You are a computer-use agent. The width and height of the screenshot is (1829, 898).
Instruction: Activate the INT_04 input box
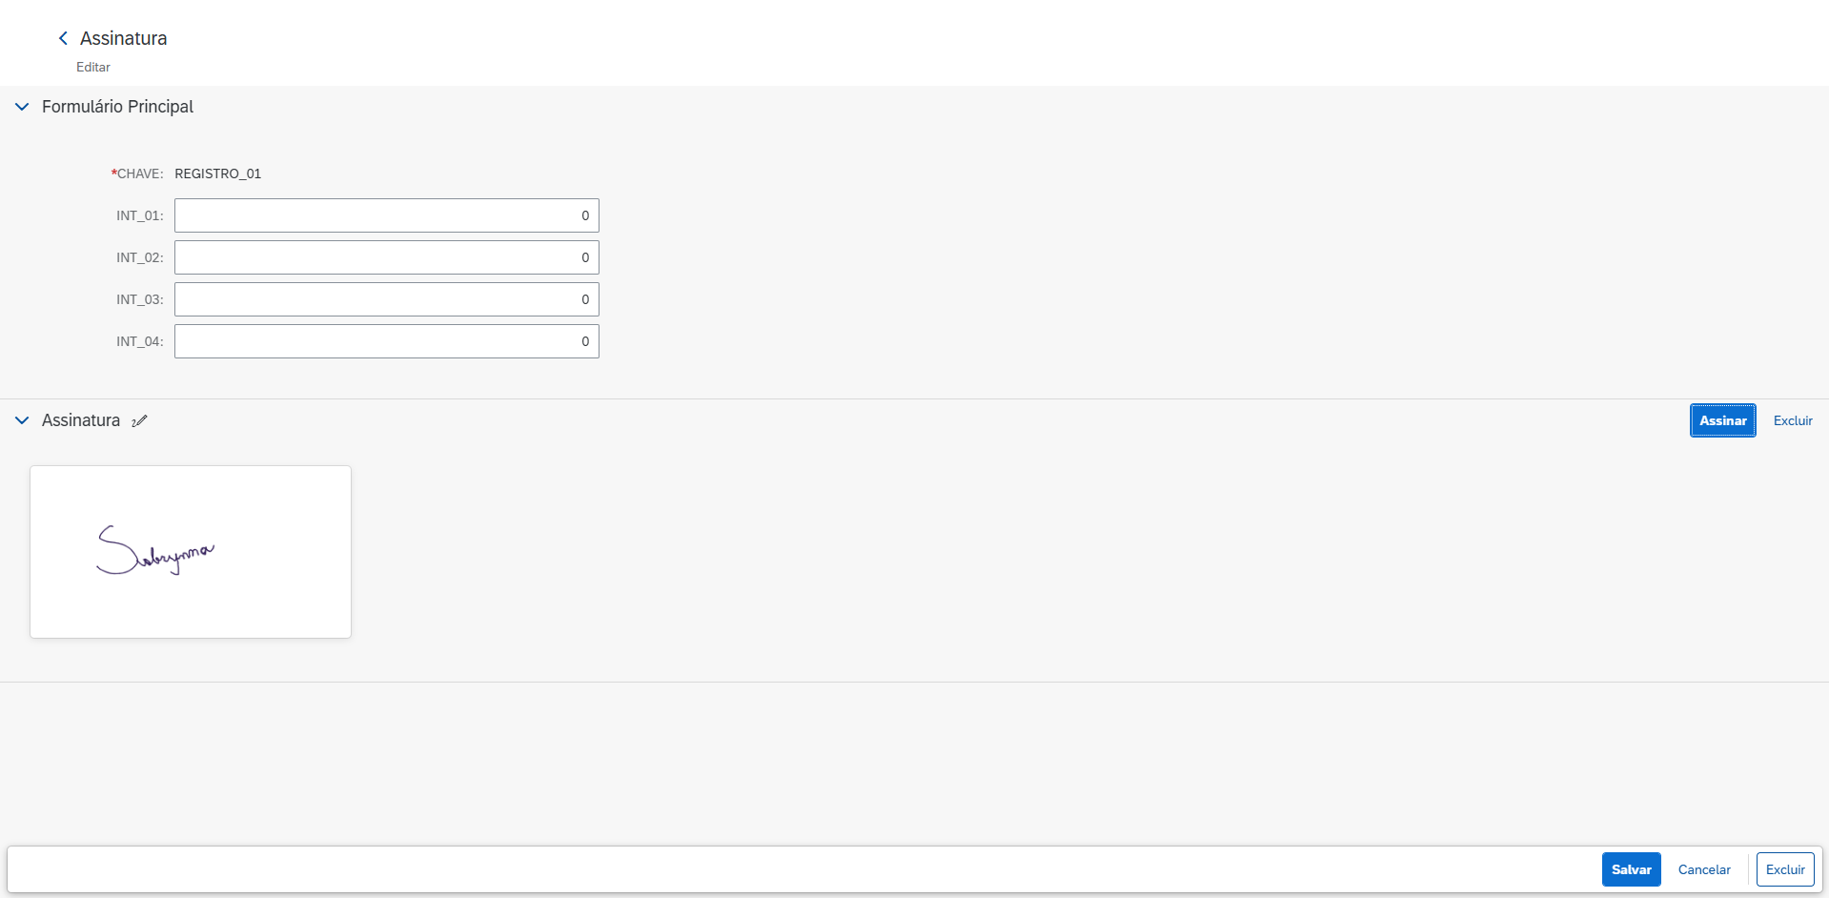pyautogui.click(x=386, y=341)
